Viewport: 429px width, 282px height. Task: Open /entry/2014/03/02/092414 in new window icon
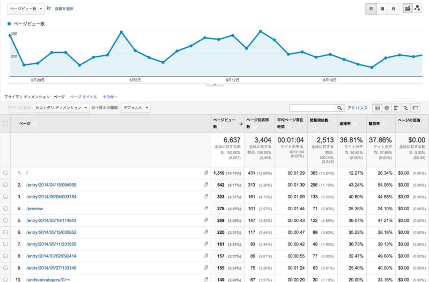206,256
